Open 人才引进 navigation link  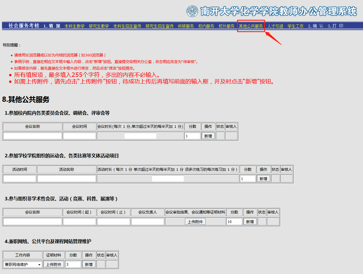pos(275,26)
